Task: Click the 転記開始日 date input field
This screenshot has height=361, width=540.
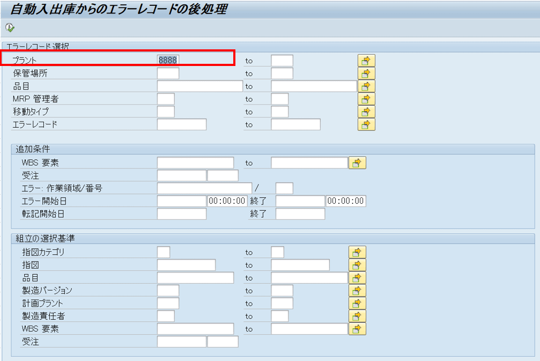Action: (x=181, y=214)
